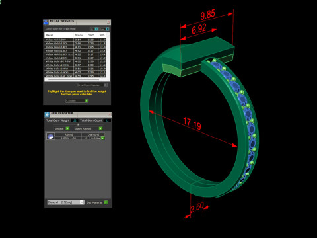Click the Save Report button
The image size is (317, 238).
[88, 128]
